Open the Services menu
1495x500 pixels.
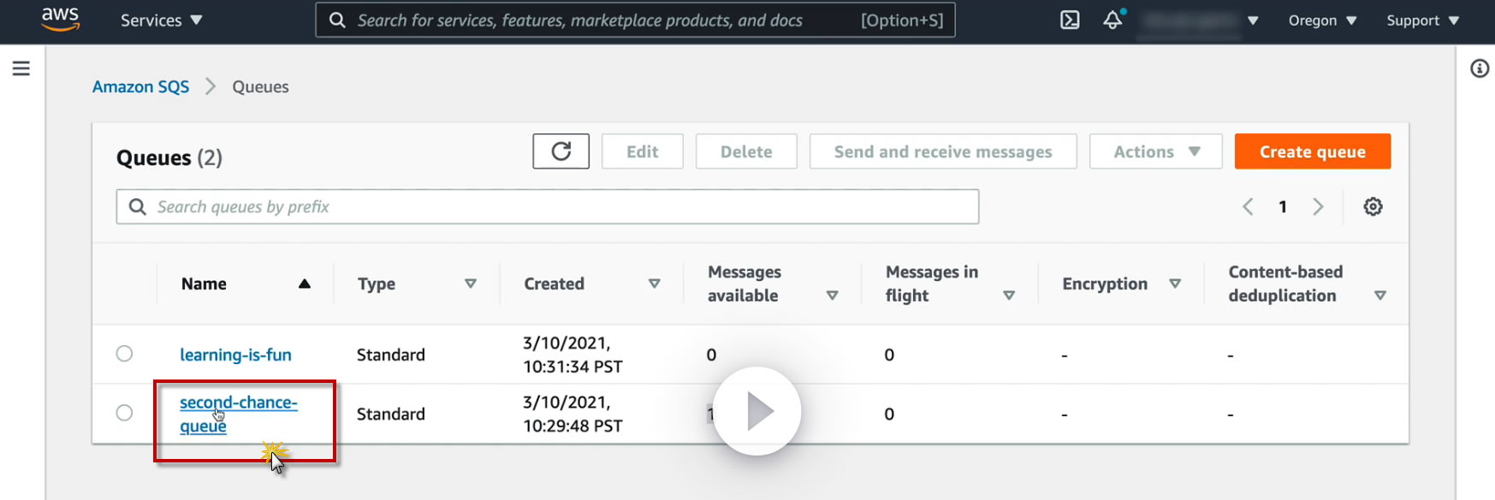[161, 21]
